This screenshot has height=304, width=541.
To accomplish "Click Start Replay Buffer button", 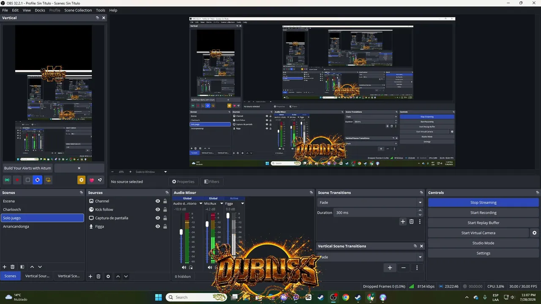I will (x=484, y=223).
